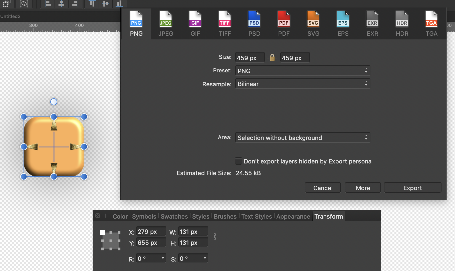Click the X position input field in Transform panel
Image resolution: width=455 pixels, height=271 pixels.
coord(151,231)
